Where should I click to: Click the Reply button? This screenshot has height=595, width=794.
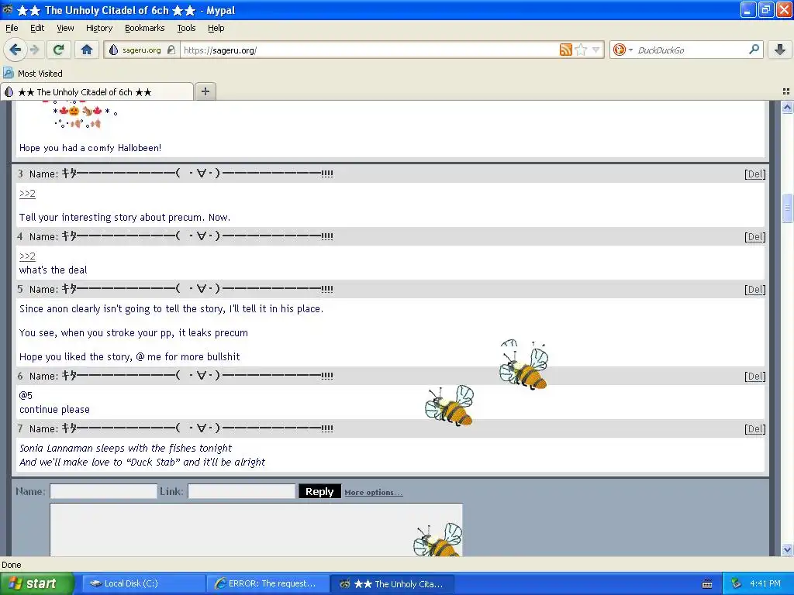point(319,491)
